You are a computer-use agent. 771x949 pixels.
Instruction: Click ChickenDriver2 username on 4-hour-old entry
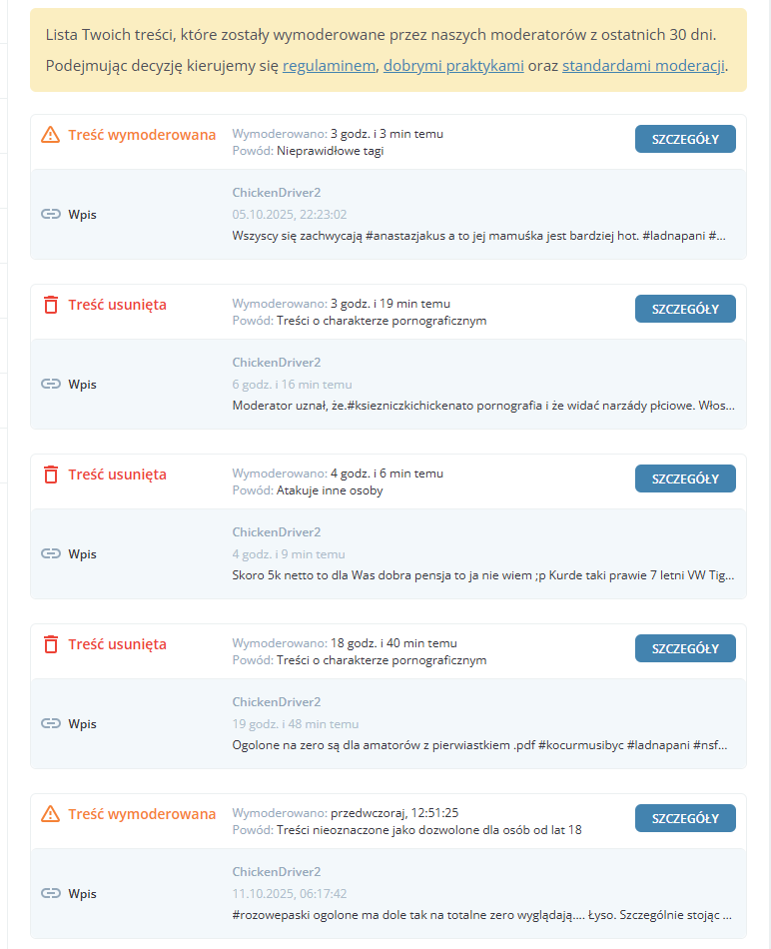pos(277,532)
